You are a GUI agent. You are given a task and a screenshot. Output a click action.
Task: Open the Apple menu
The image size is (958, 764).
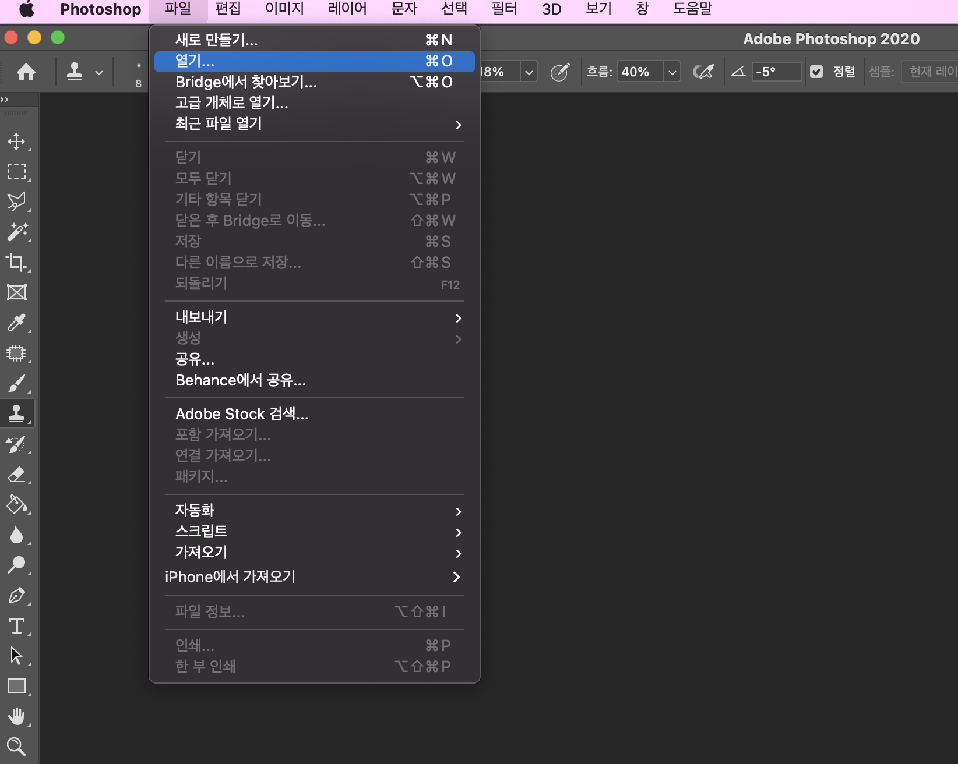27,9
